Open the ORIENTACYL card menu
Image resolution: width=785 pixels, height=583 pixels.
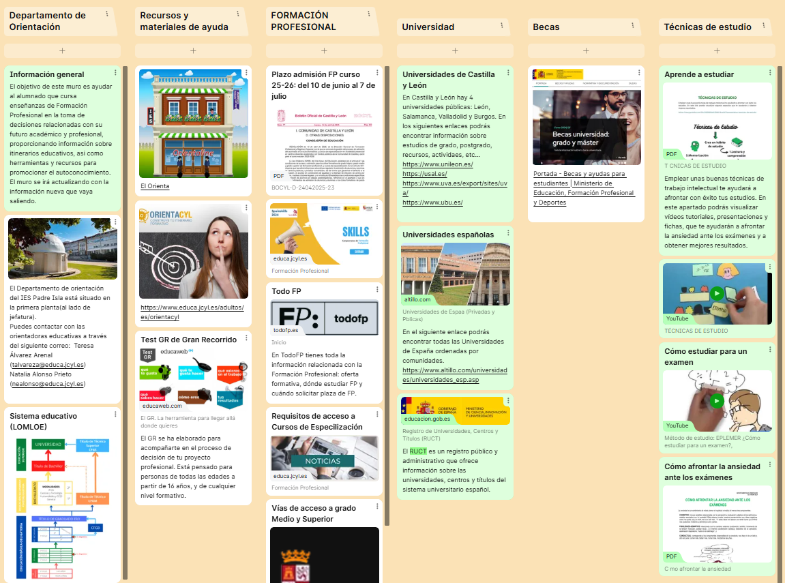pos(246,208)
